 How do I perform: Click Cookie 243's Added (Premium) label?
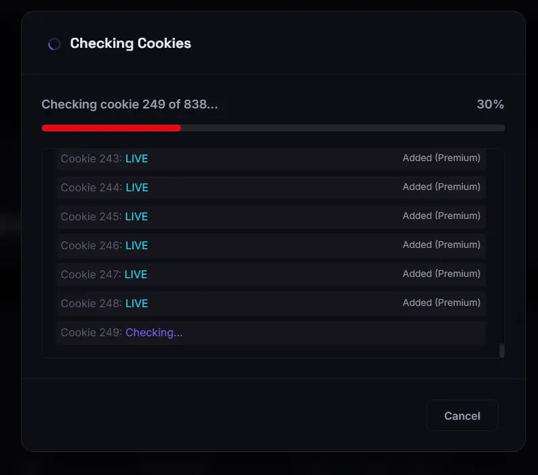pyautogui.click(x=441, y=158)
